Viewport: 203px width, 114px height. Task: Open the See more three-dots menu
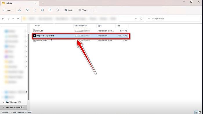point(95,10)
